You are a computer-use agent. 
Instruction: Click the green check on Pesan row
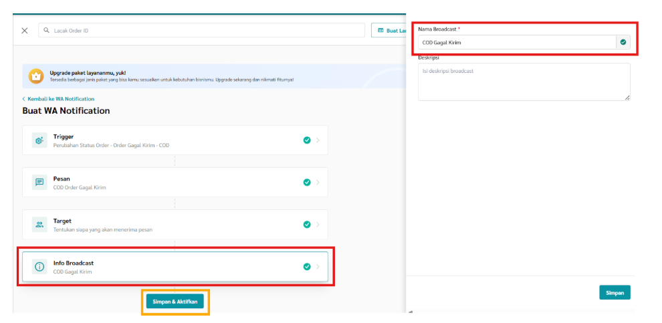[x=307, y=183]
